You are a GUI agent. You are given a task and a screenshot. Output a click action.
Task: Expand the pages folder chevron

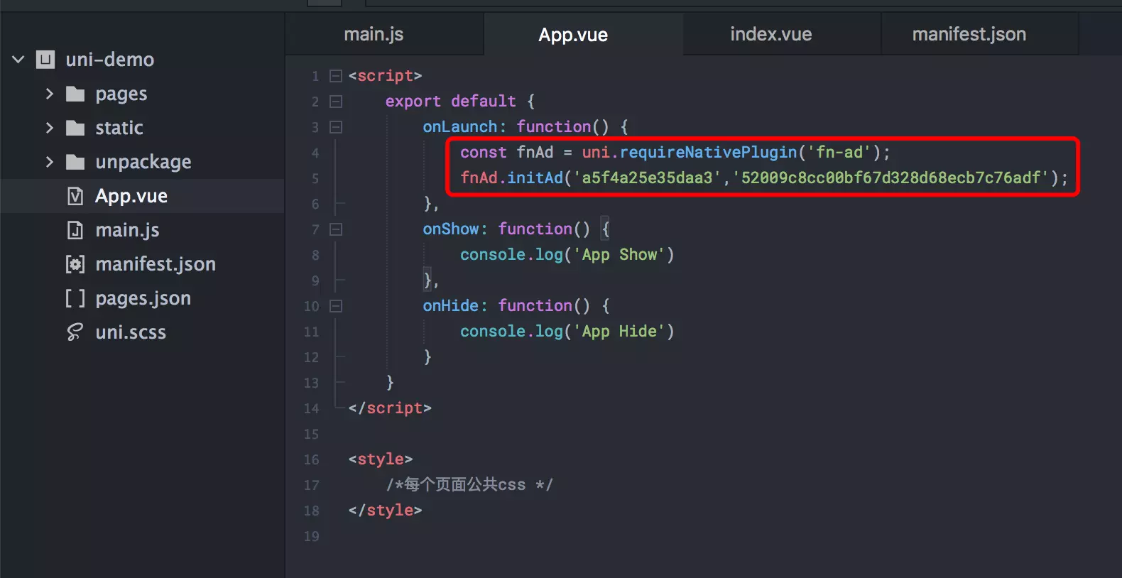[49, 94]
